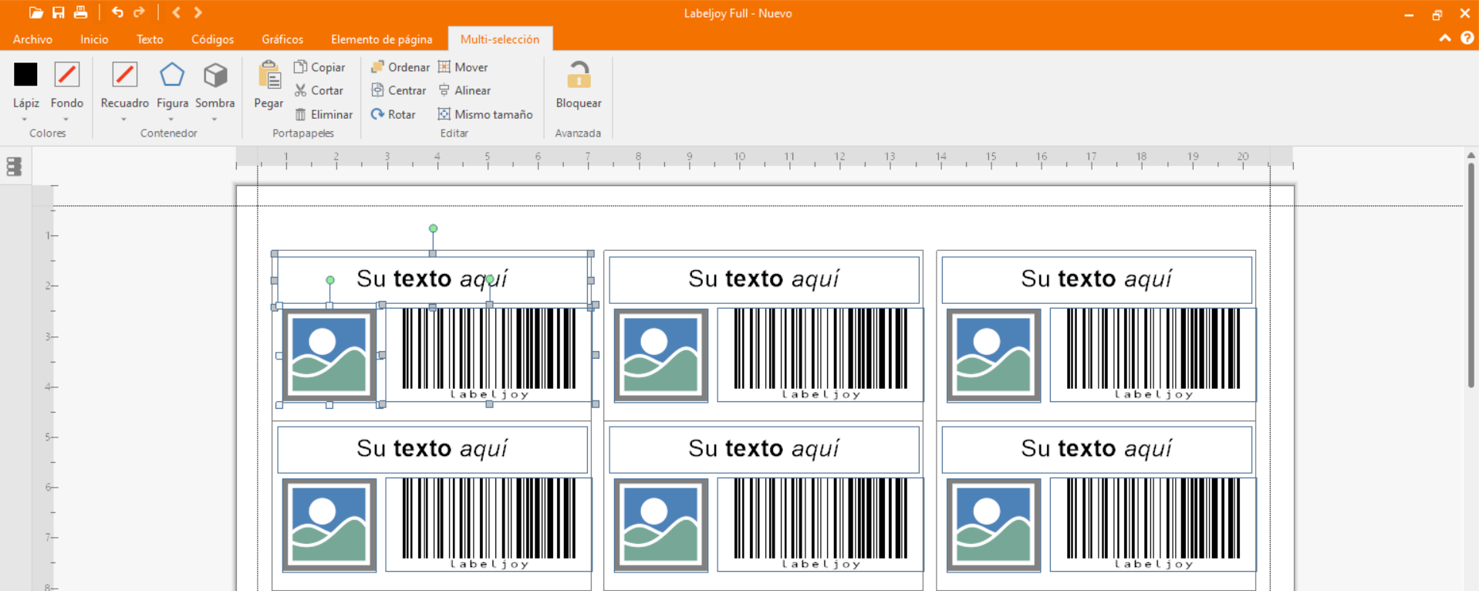Click the Recuadro border icon
This screenshot has height=591, width=1479.
point(124,75)
